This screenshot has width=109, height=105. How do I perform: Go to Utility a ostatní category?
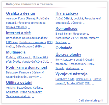(x=19, y=83)
